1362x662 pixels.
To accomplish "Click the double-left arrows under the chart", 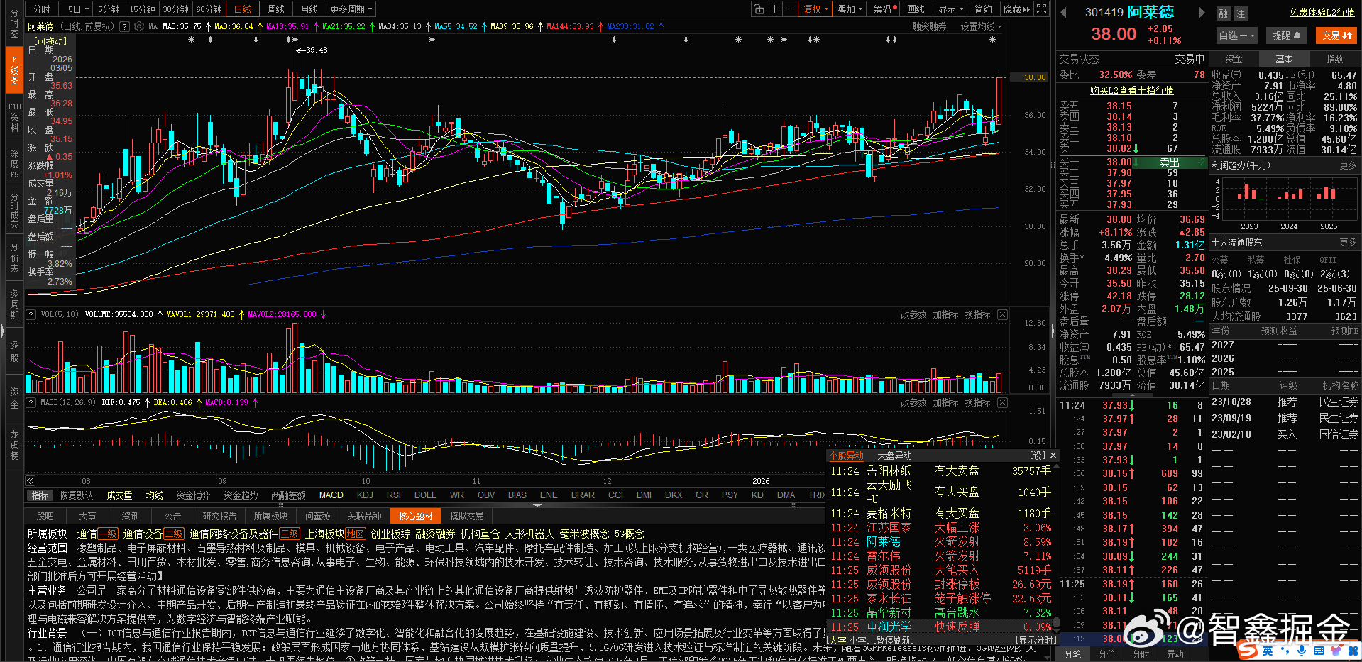I will coord(31,480).
